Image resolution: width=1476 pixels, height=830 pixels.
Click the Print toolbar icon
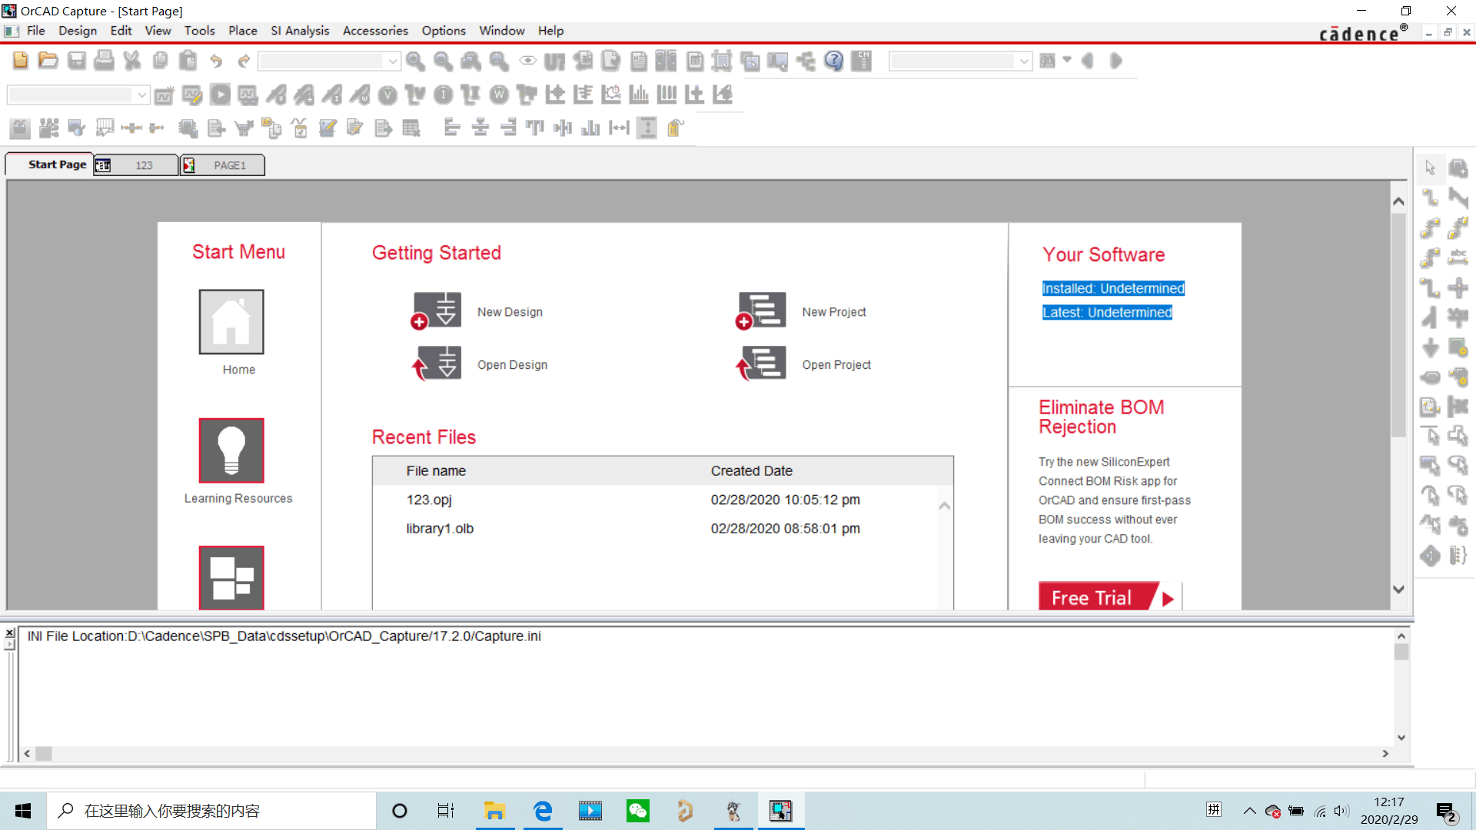(104, 61)
